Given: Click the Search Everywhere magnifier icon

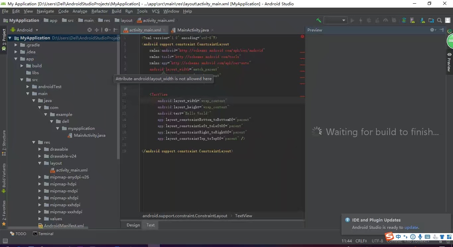Looking at the screenshot, I should pos(439,21).
